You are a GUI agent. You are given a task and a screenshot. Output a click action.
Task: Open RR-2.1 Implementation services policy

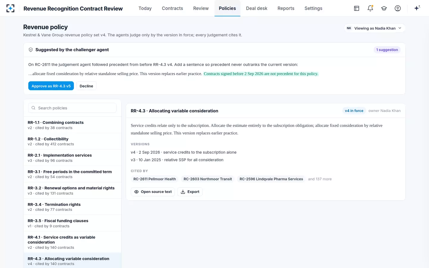[72, 158]
